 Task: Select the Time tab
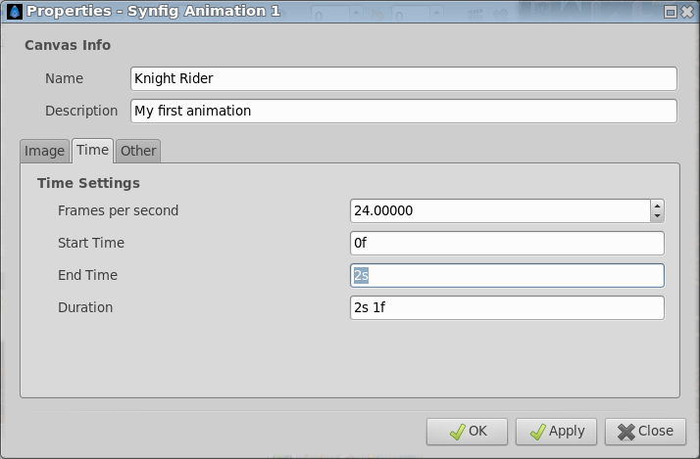(x=92, y=150)
